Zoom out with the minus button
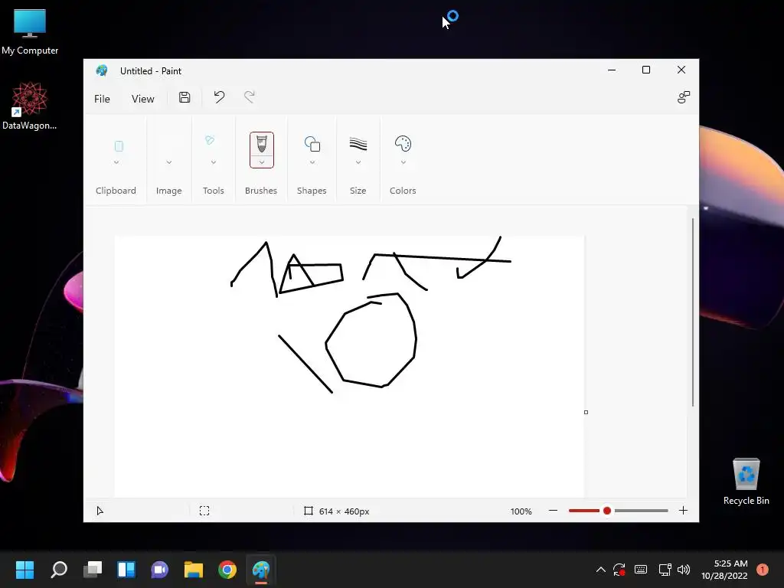784x588 pixels. pos(553,511)
